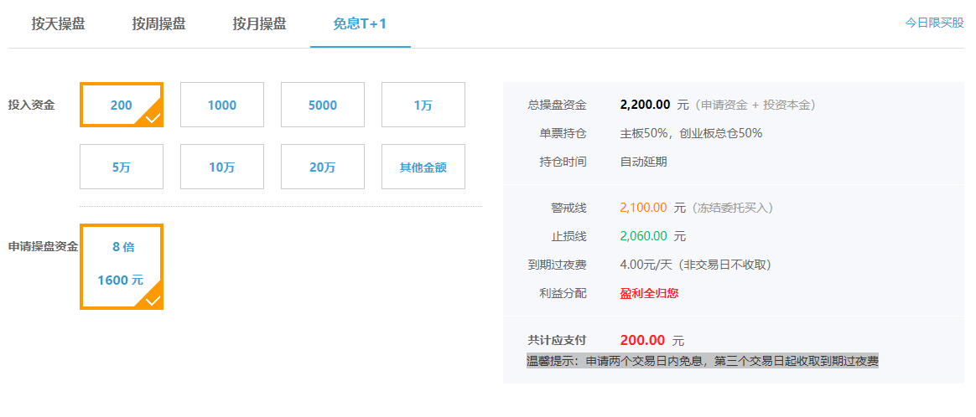The width and height of the screenshot is (976, 417).
Task: Select the 5万 investment option
Action: (x=122, y=167)
